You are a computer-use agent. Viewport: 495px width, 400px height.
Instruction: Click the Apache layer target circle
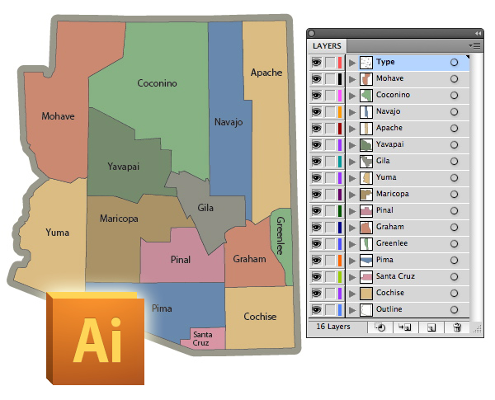click(x=454, y=128)
